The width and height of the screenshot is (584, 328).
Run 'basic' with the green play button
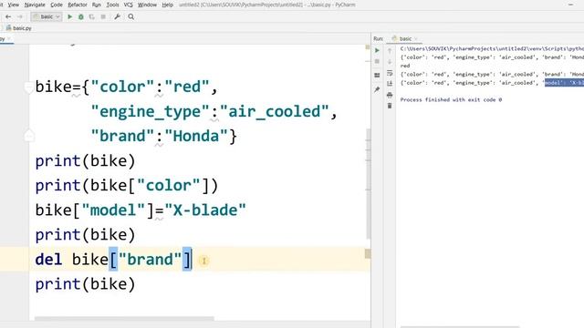tap(69, 16)
